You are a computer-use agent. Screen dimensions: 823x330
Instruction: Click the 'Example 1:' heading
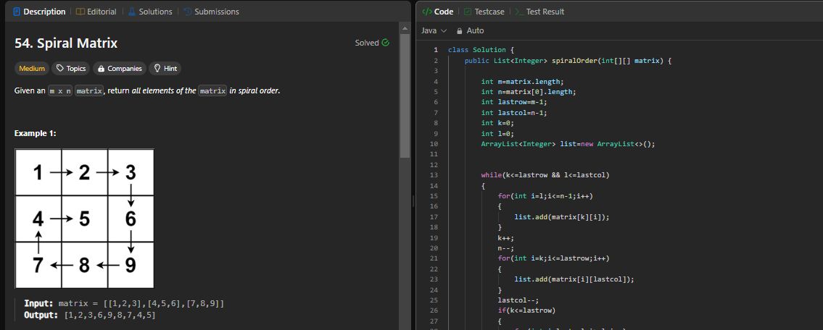pos(35,134)
